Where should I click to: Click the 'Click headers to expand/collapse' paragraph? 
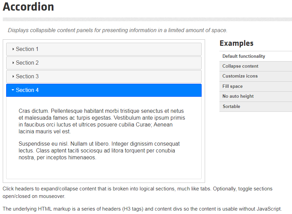137,192
